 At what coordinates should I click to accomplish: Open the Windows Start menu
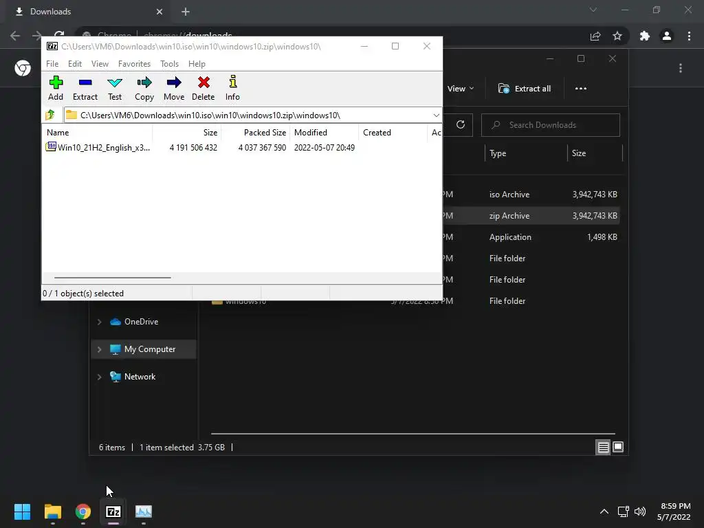pyautogui.click(x=22, y=511)
